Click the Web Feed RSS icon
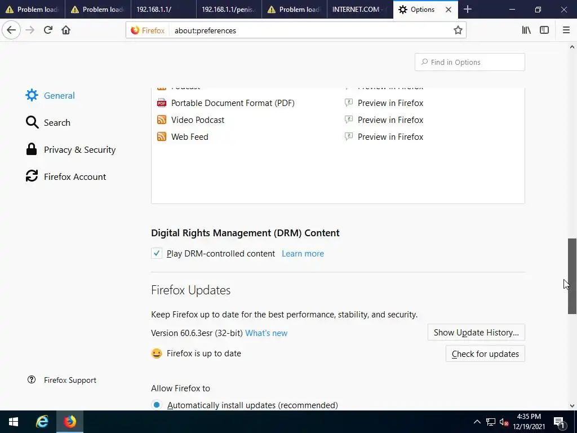The height and width of the screenshot is (433, 577). pos(162,137)
